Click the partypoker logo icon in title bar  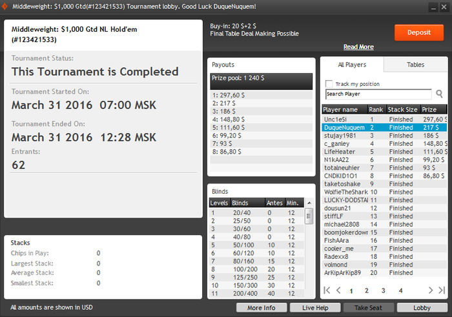[4, 6]
